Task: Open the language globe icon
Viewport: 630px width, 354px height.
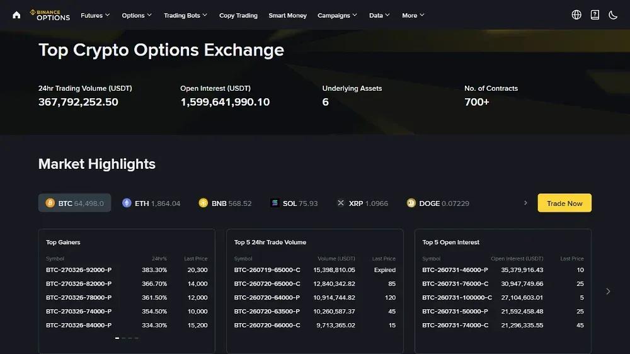Action: (576, 15)
